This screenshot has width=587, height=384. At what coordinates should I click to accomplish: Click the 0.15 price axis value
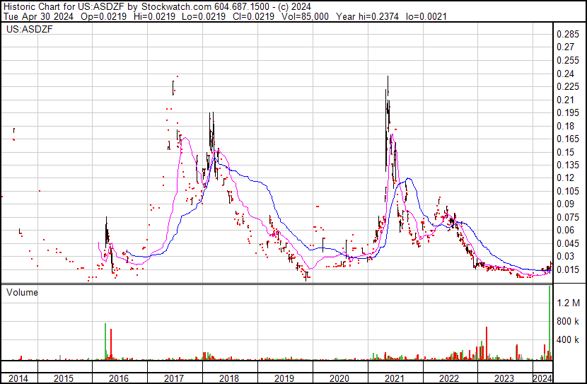[565, 152]
